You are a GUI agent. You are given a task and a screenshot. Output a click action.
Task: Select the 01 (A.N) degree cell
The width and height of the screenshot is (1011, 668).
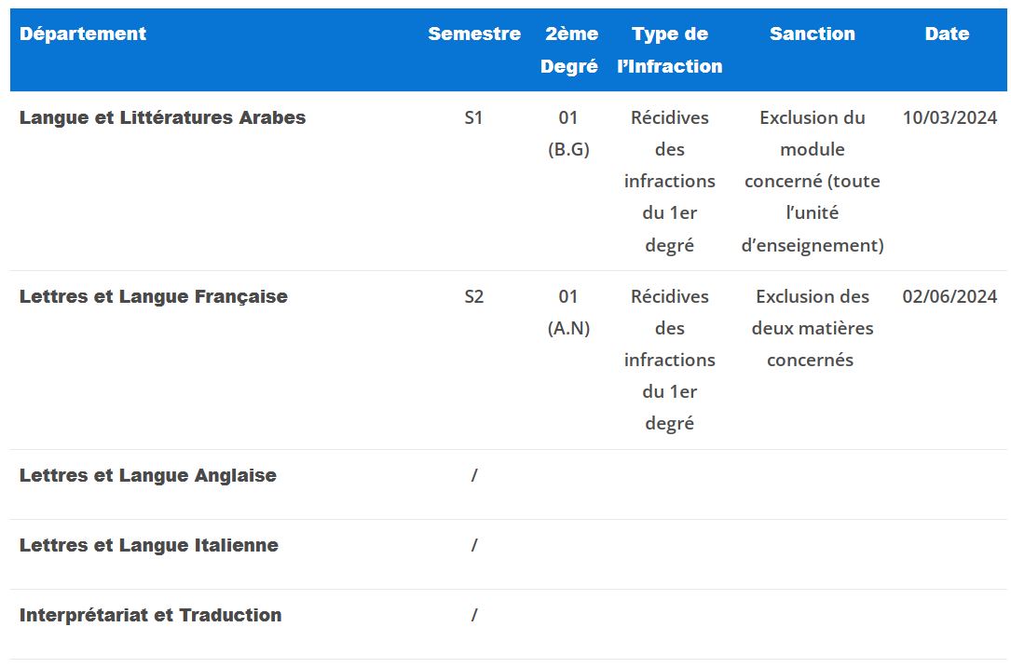tap(568, 312)
